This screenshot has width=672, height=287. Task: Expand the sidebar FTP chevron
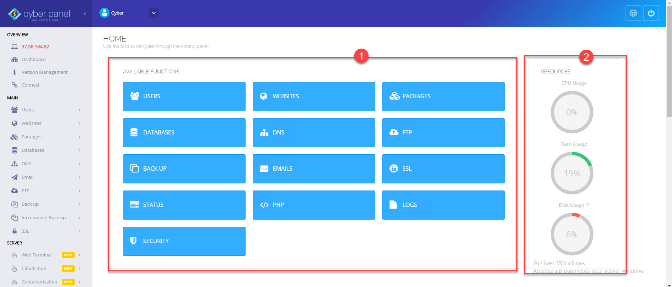click(x=80, y=191)
